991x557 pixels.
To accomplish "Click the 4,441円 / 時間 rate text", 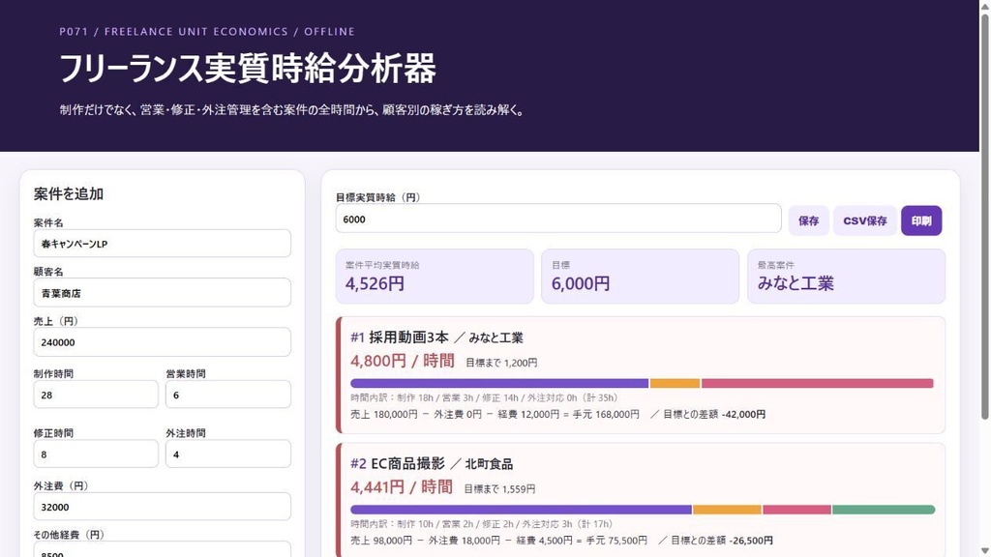I will click(x=402, y=487).
